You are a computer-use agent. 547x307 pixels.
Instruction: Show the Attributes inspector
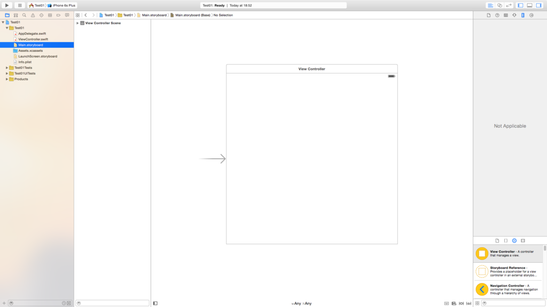pyautogui.click(x=514, y=15)
